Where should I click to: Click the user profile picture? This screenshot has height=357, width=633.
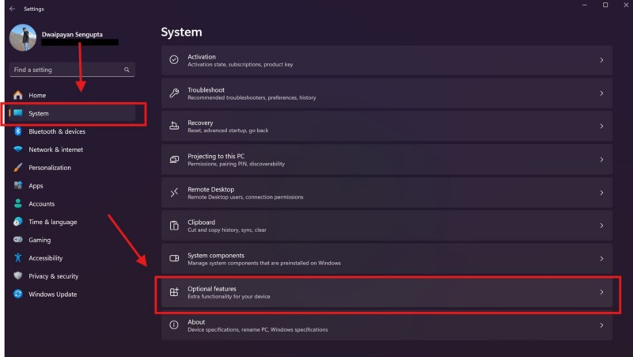pyautogui.click(x=24, y=37)
